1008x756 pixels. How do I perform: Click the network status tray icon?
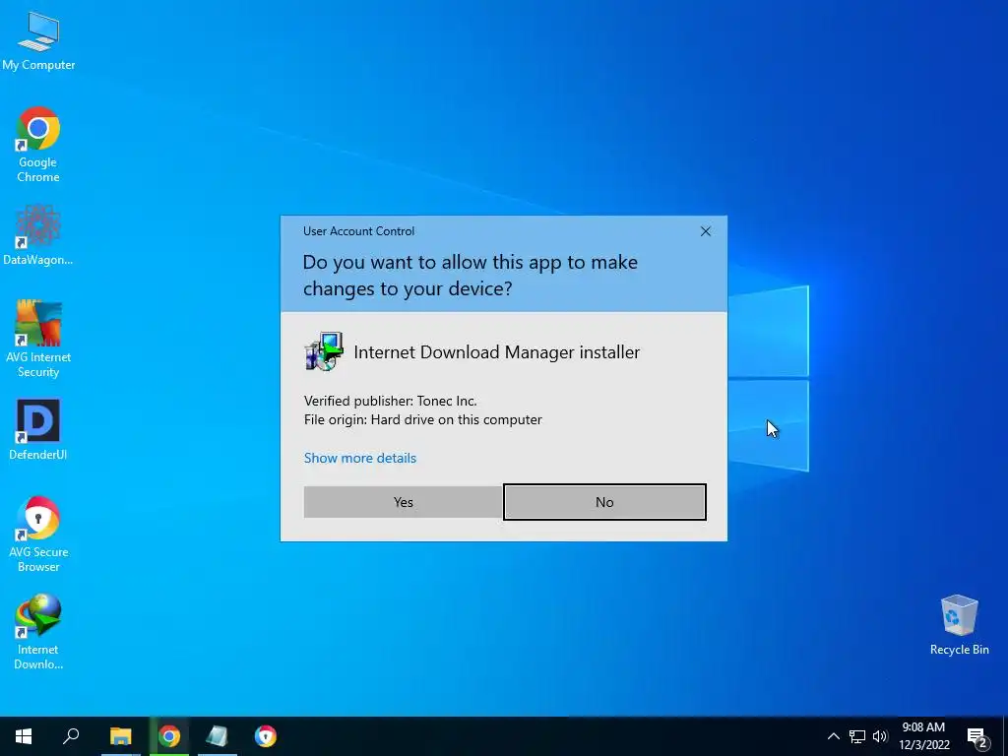click(x=857, y=736)
